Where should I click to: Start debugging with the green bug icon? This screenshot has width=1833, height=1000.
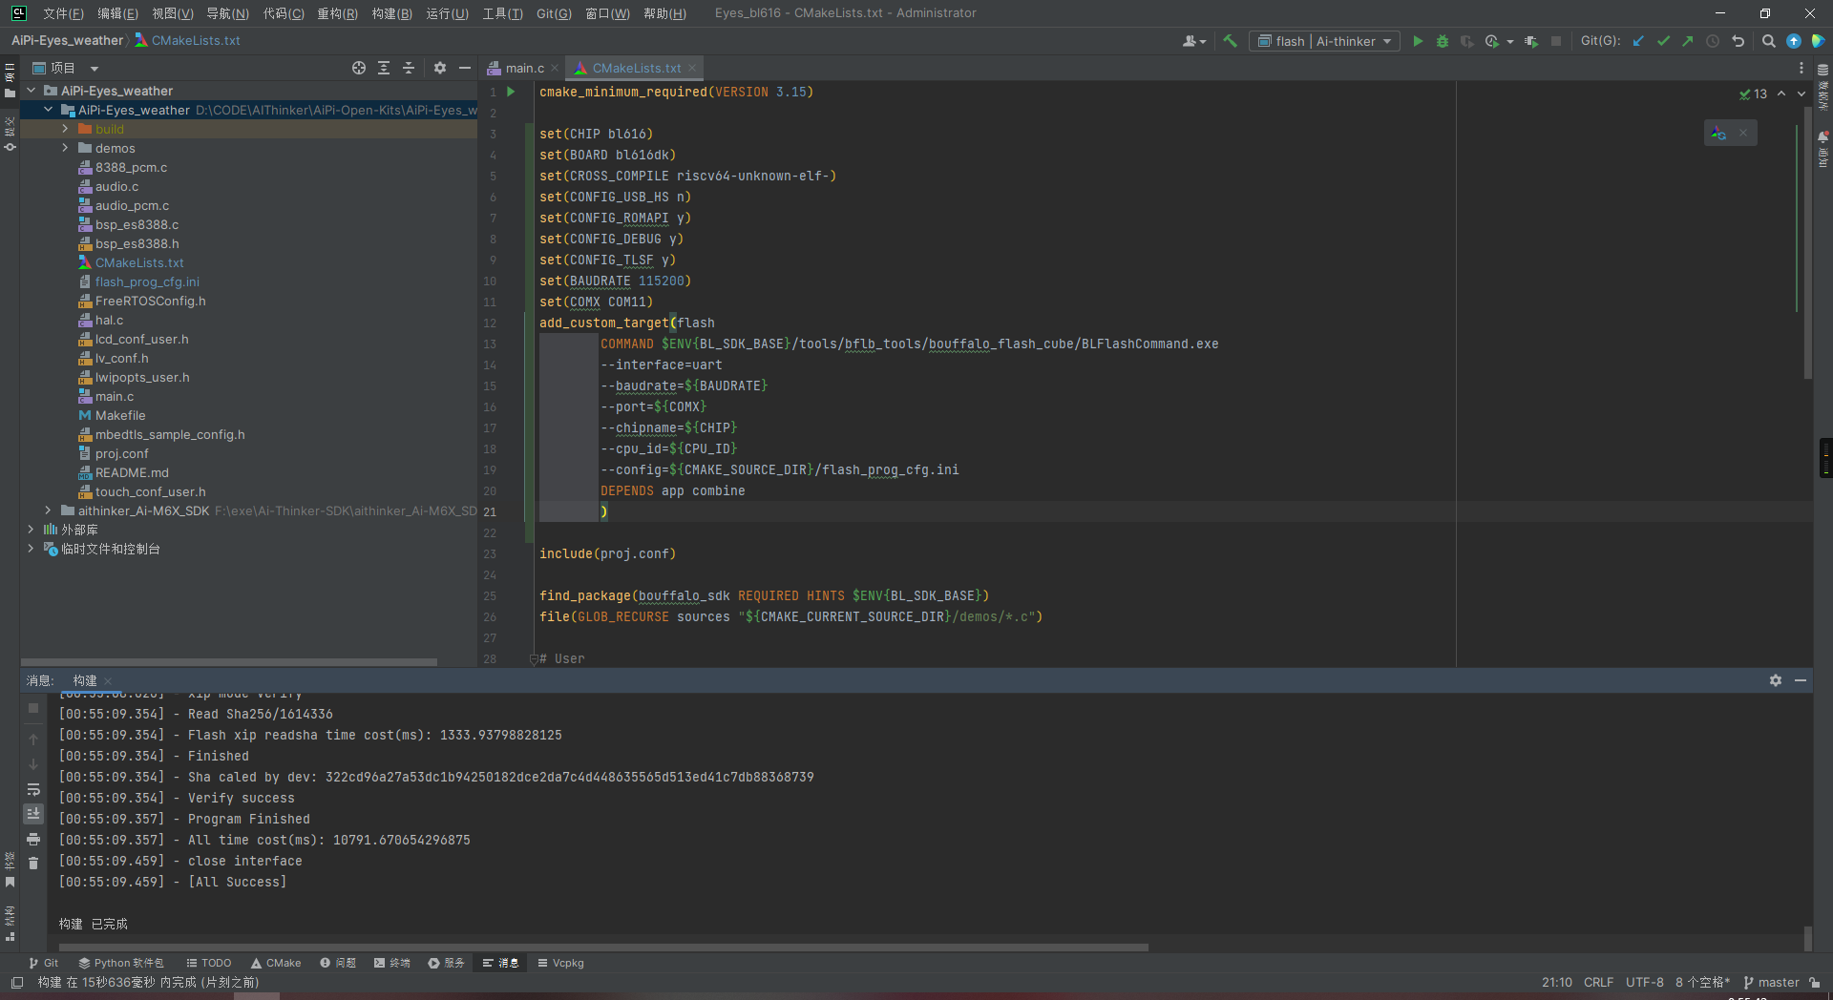tap(1443, 41)
